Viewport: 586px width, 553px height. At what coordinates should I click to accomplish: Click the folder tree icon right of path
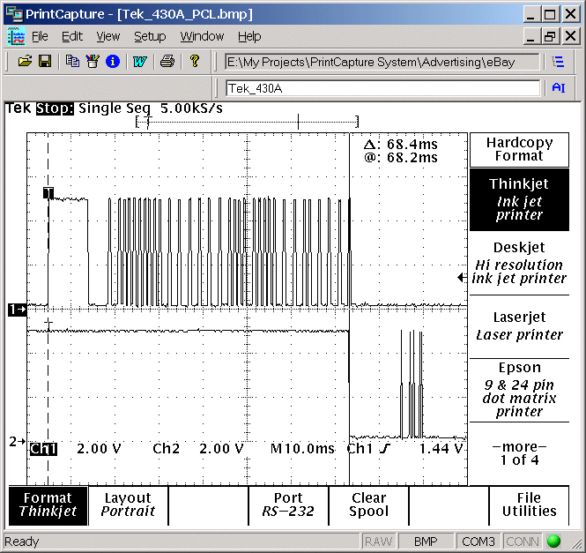point(558,62)
